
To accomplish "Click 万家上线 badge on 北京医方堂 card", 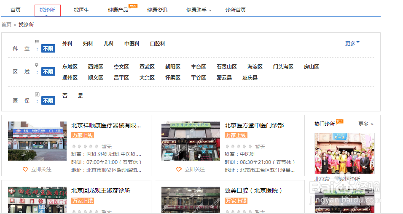I will click(x=236, y=135).
